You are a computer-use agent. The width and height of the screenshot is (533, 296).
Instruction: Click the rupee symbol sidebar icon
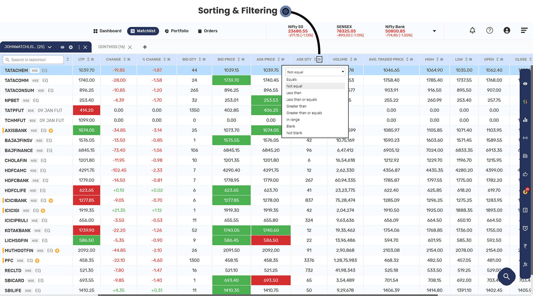coord(525,246)
